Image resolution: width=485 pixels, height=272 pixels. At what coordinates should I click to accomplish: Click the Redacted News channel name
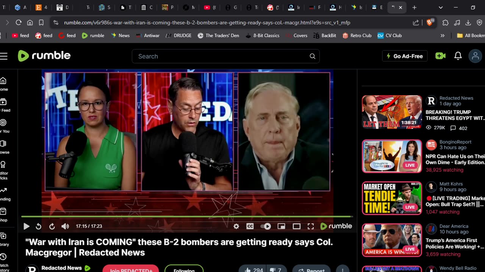[61, 268]
